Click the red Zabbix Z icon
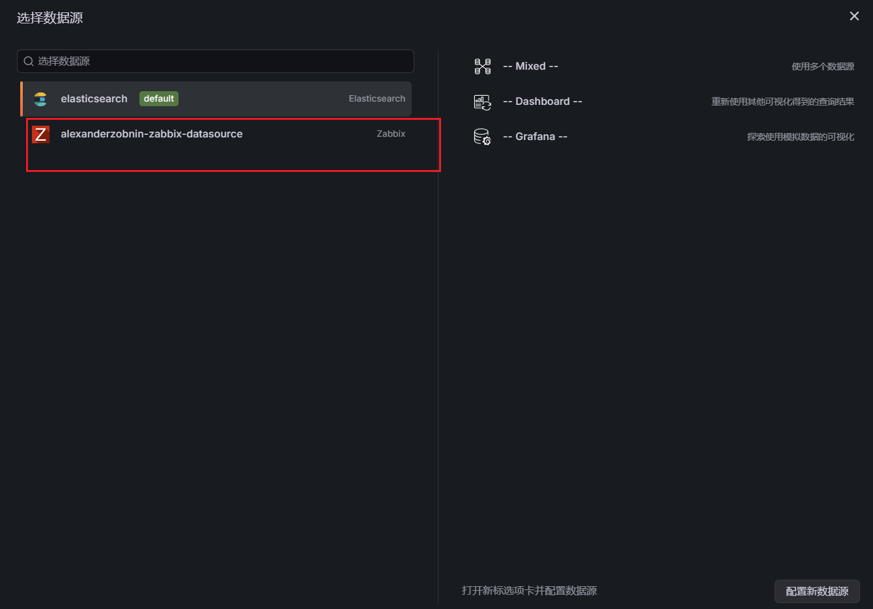This screenshot has width=873, height=609. pos(40,134)
